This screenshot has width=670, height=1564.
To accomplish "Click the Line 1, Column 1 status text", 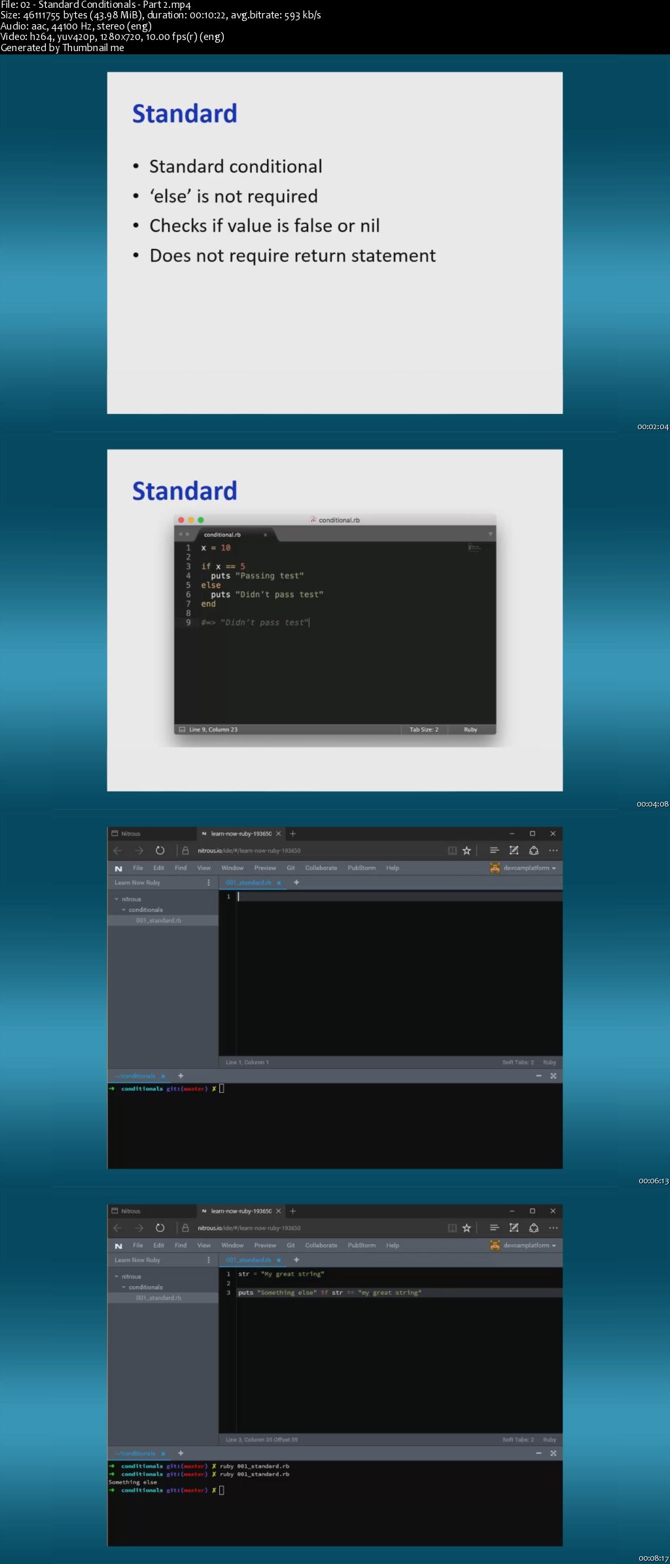I will click(247, 1062).
